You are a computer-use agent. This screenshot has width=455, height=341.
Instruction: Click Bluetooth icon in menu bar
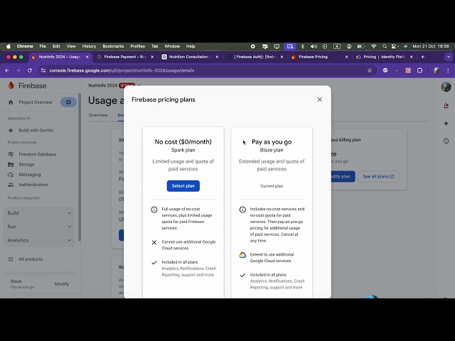(302, 46)
